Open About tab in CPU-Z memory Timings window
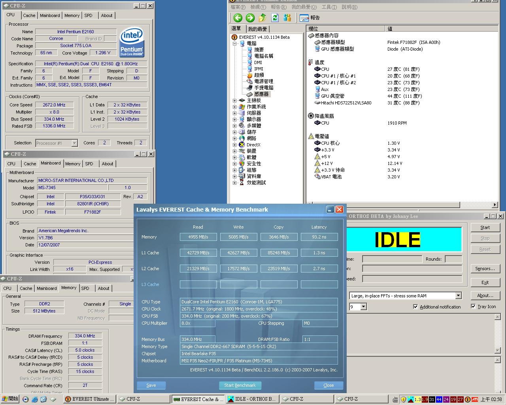 click(x=104, y=288)
